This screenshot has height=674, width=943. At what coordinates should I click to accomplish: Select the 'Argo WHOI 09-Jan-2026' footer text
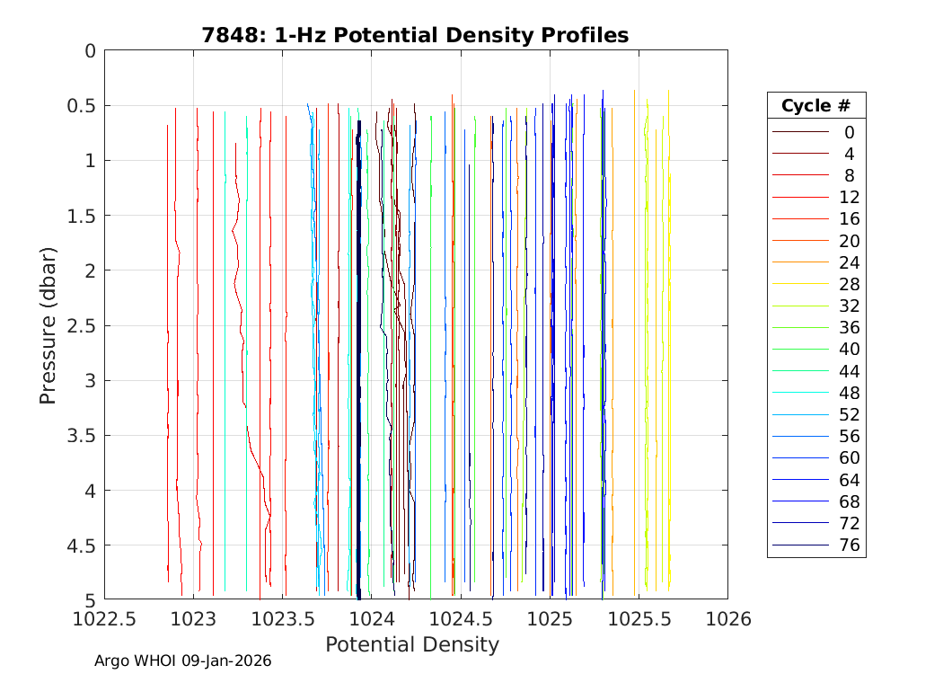(182, 661)
